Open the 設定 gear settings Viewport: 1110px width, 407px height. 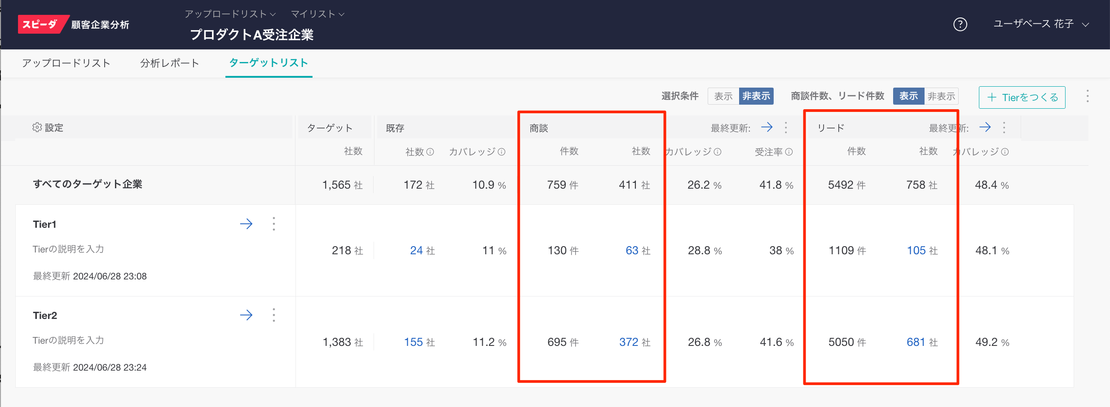coord(48,128)
